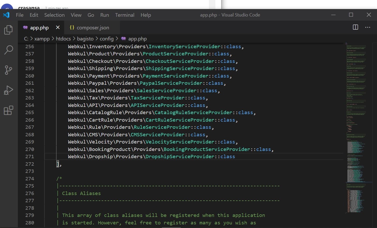Image resolution: width=377 pixels, height=228 pixels.
Task: Click the 'This array of class aliases' comment
Action: 163,215
